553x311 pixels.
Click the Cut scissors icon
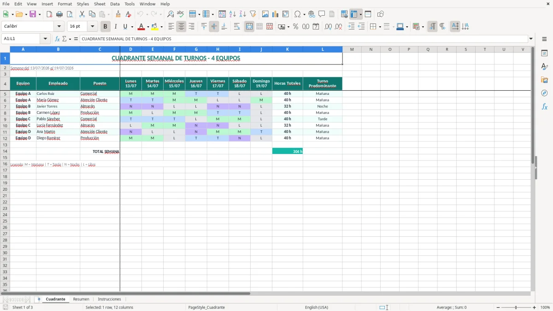tap(82, 14)
